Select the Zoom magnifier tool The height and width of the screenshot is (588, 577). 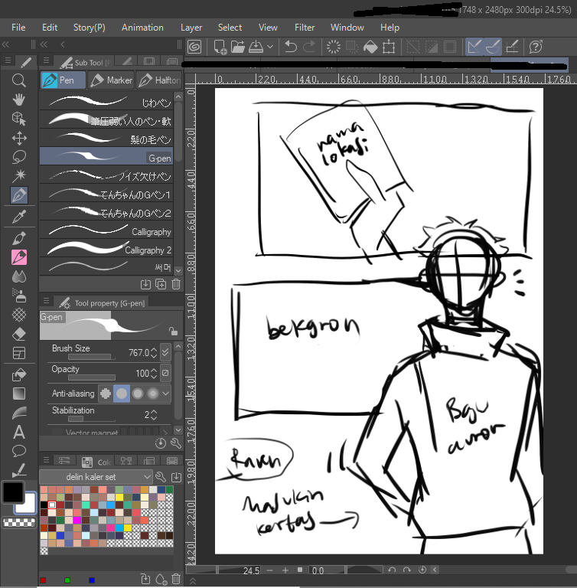tap(18, 80)
